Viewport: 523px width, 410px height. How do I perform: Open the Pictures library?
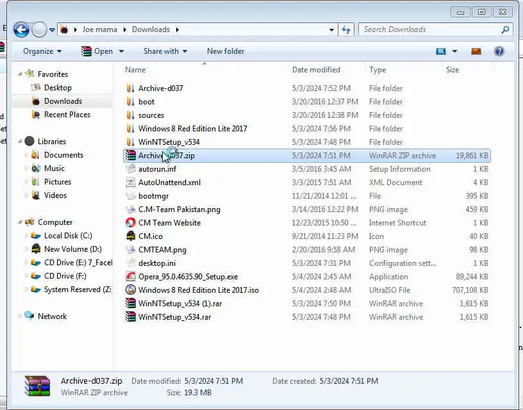point(58,182)
